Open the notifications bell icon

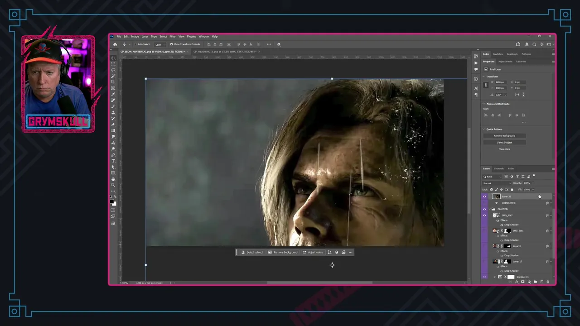coord(527,44)
